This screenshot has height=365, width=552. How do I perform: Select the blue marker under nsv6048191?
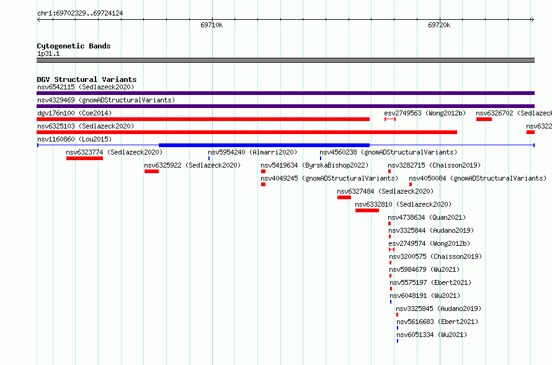(390, 302)
